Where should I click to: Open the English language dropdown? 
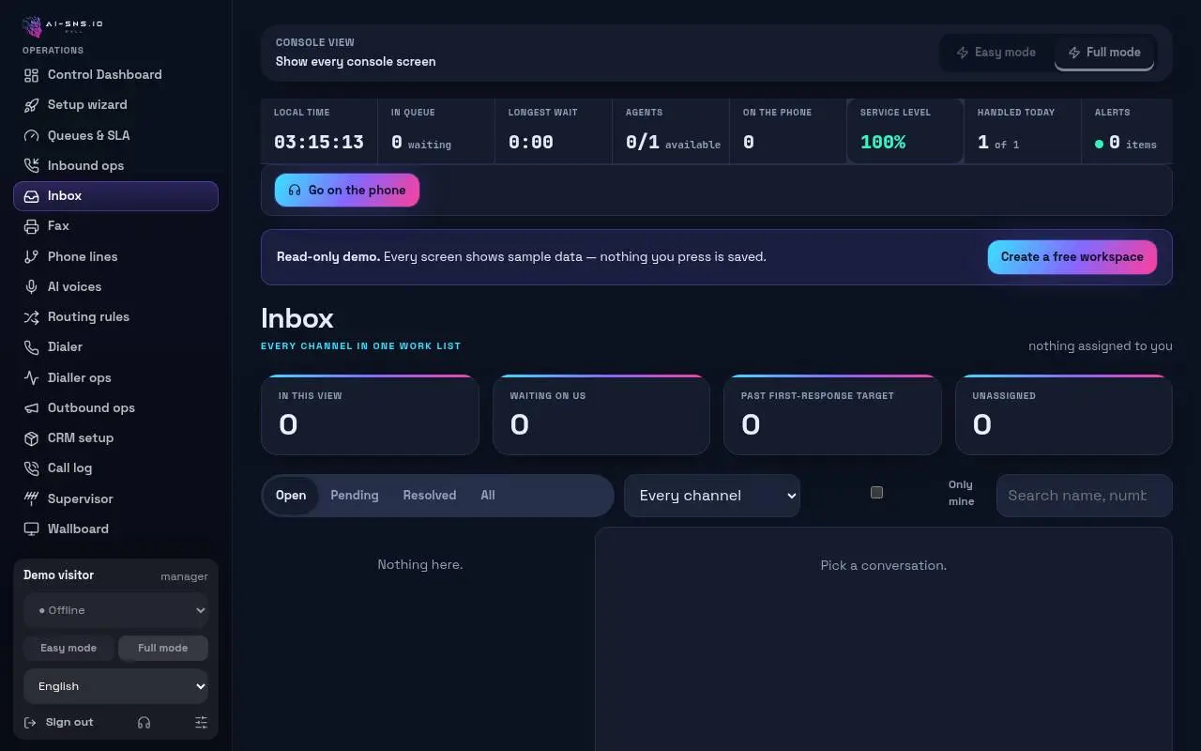coord(116,686)
